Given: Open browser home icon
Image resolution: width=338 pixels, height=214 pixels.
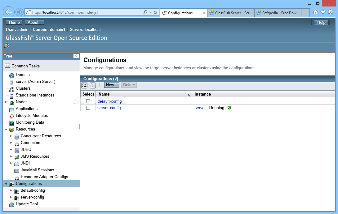Looking at the screenshot, I should (315, 12).
